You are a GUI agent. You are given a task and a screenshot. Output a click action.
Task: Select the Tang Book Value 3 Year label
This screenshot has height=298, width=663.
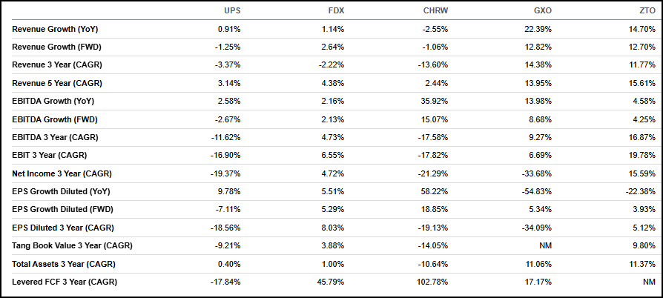[x=73, y=245]
